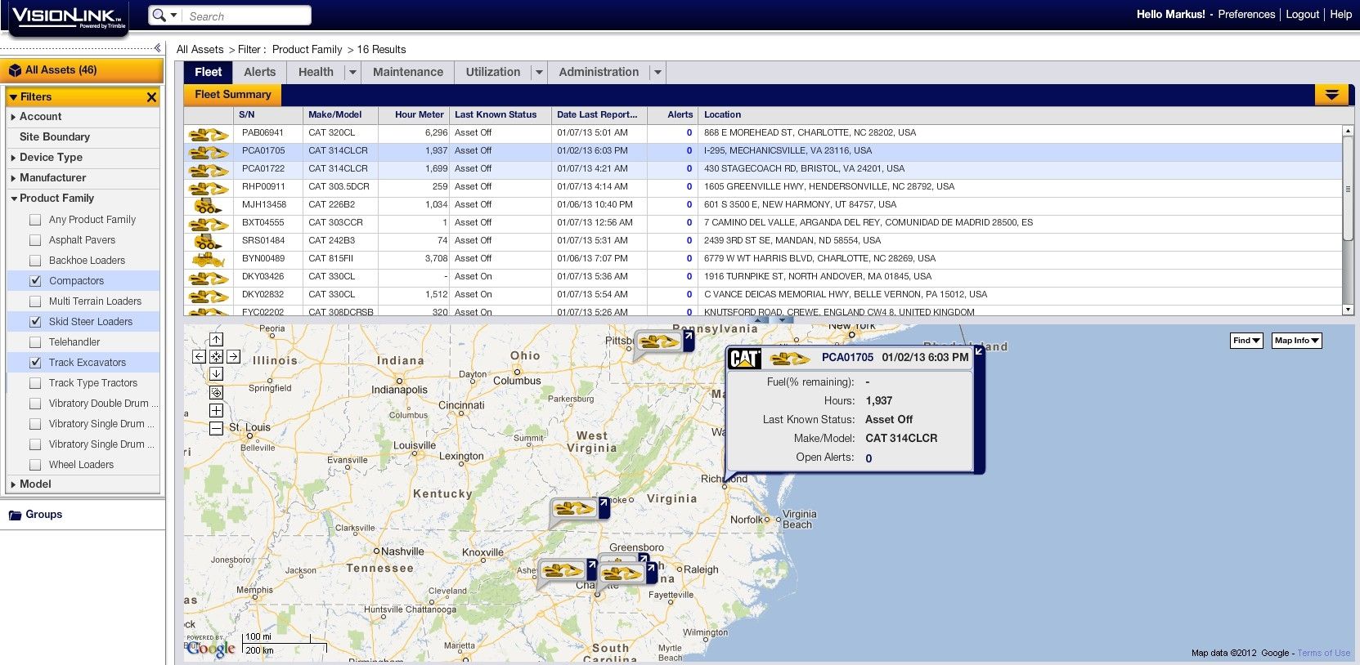Click the excavator map marker near Asheville
Screen dimensions: 1360x665
(x=562, y=570)
